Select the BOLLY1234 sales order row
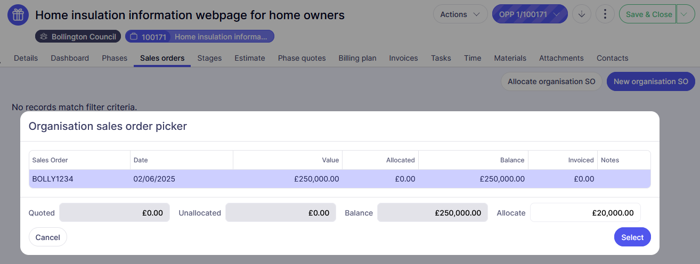700x264 pixels. click(339, 179)
